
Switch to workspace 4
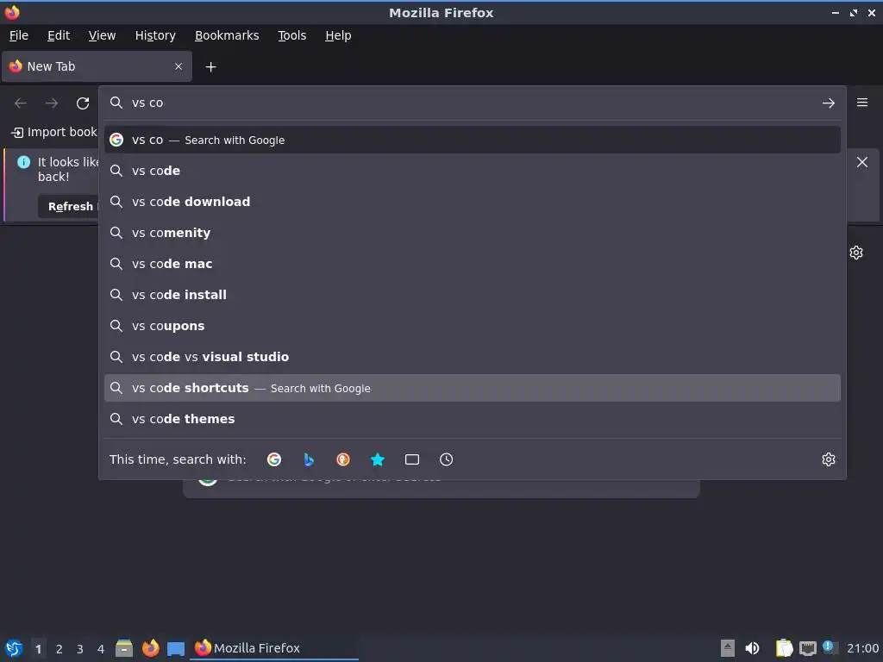(101, 649)
